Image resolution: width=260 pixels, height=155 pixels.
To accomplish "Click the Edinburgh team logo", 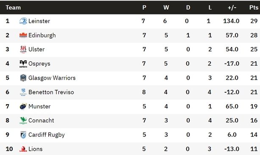I will point(23,35).
